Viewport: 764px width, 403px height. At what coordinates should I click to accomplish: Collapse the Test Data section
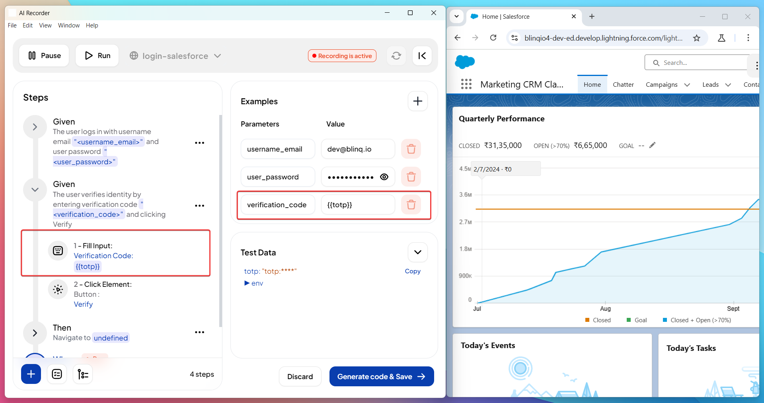pyautogui.click(x=417, y=252)
